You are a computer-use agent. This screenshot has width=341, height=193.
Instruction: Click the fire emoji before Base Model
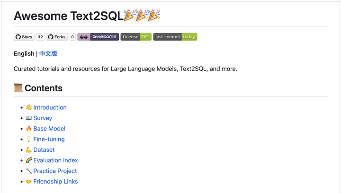[28, 129]
